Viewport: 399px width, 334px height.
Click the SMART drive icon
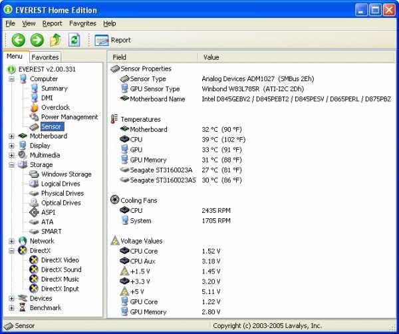pyautogui.click(x=34, y=232)
